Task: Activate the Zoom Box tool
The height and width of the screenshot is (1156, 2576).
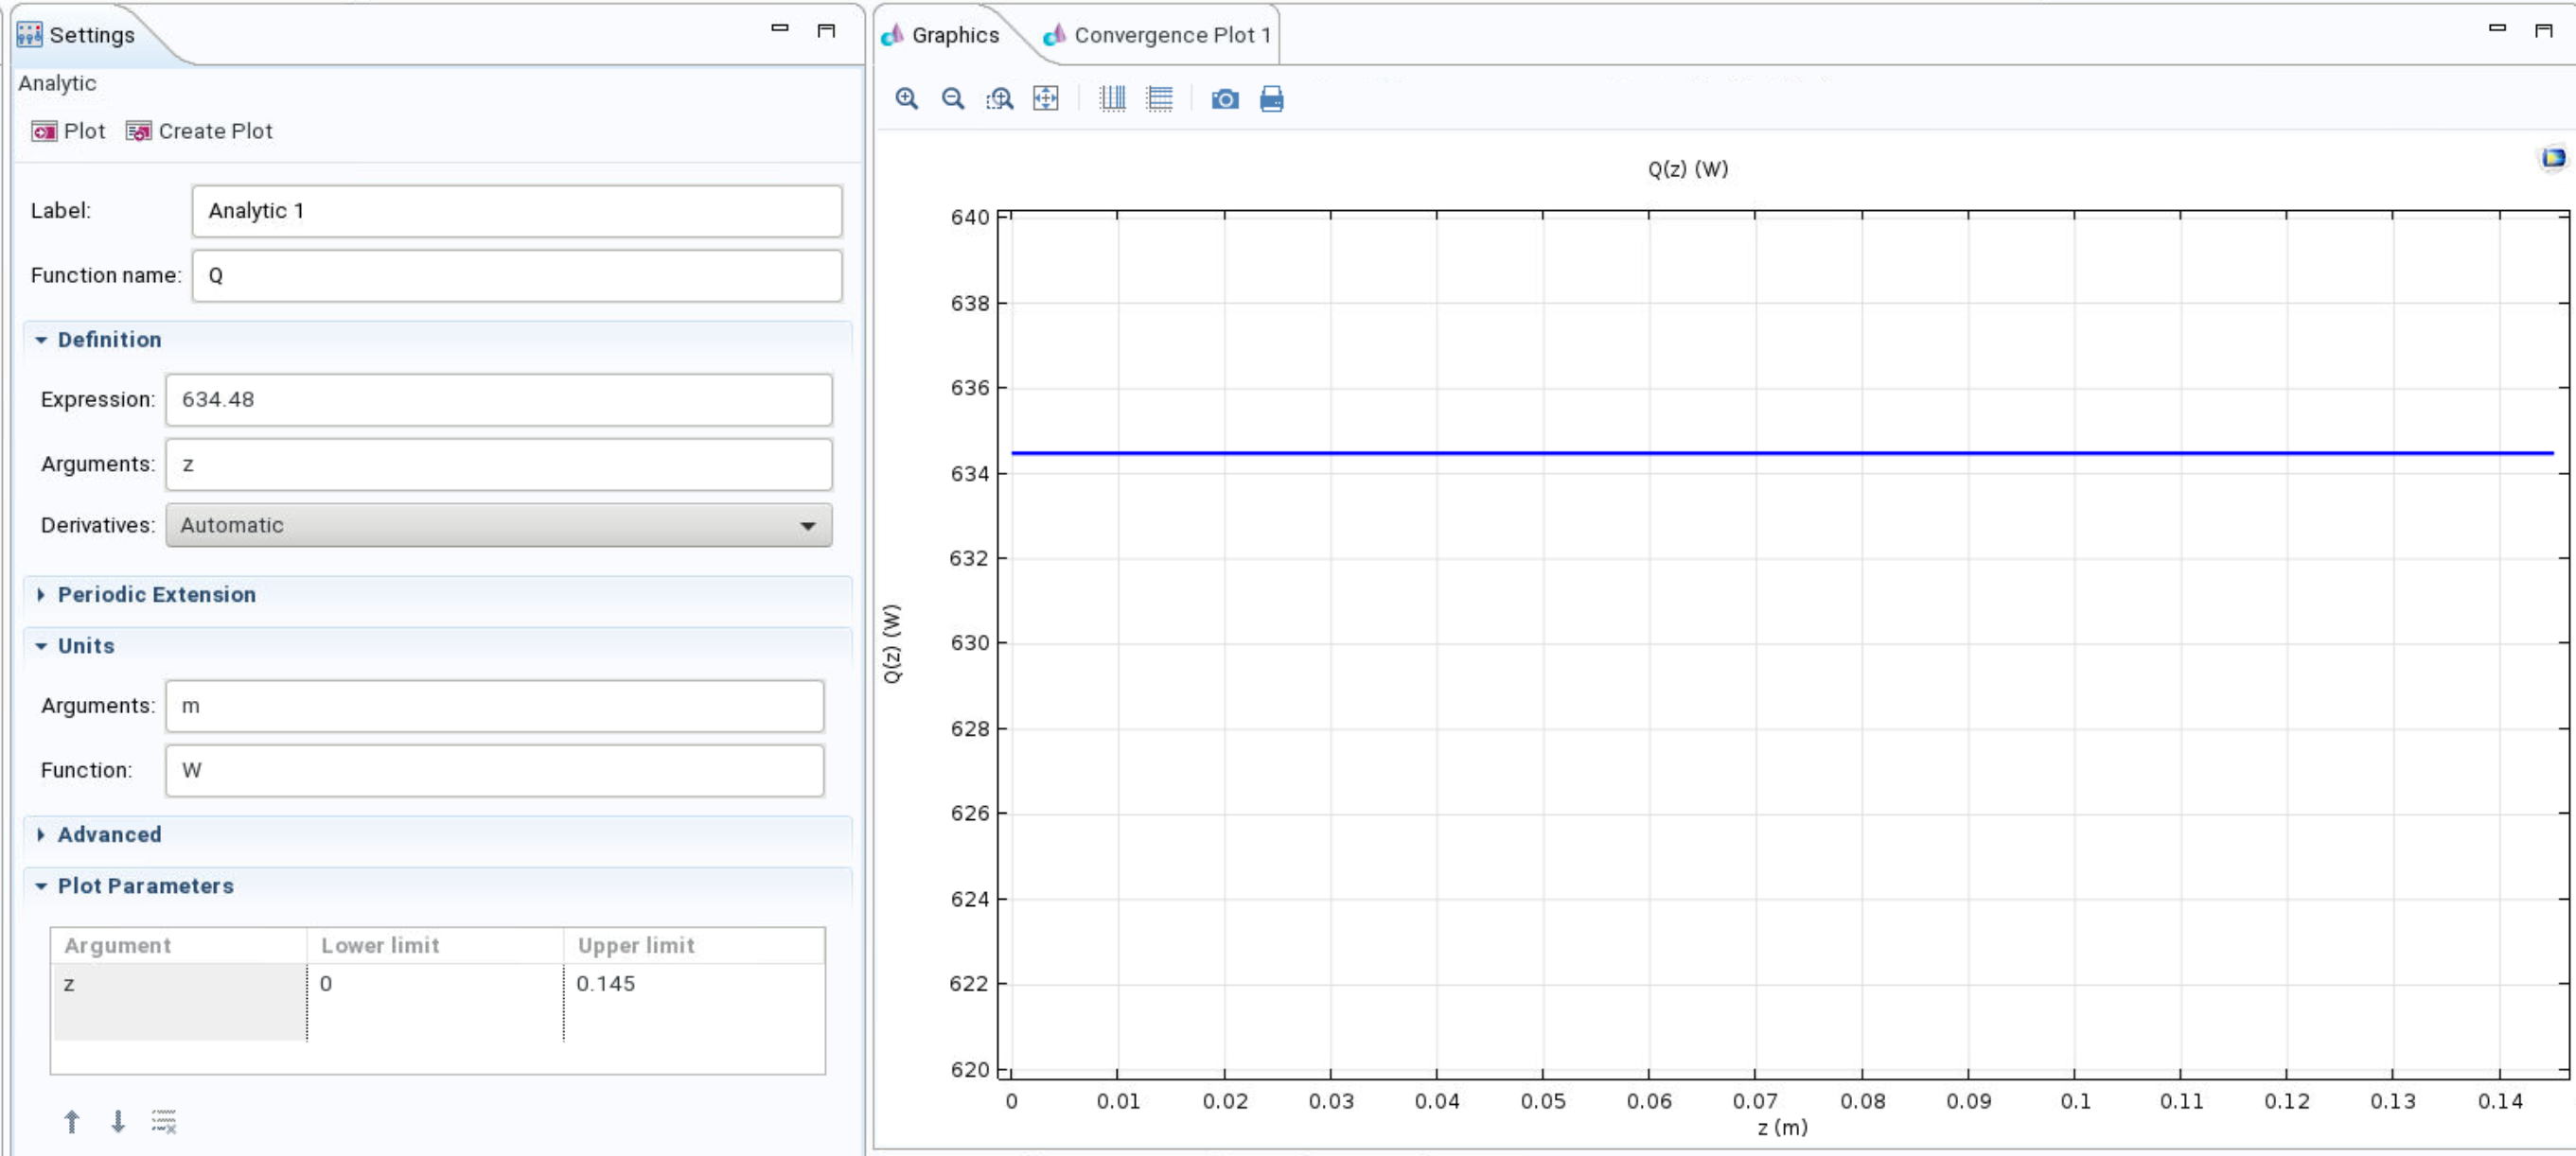Action: click(999, 99)
